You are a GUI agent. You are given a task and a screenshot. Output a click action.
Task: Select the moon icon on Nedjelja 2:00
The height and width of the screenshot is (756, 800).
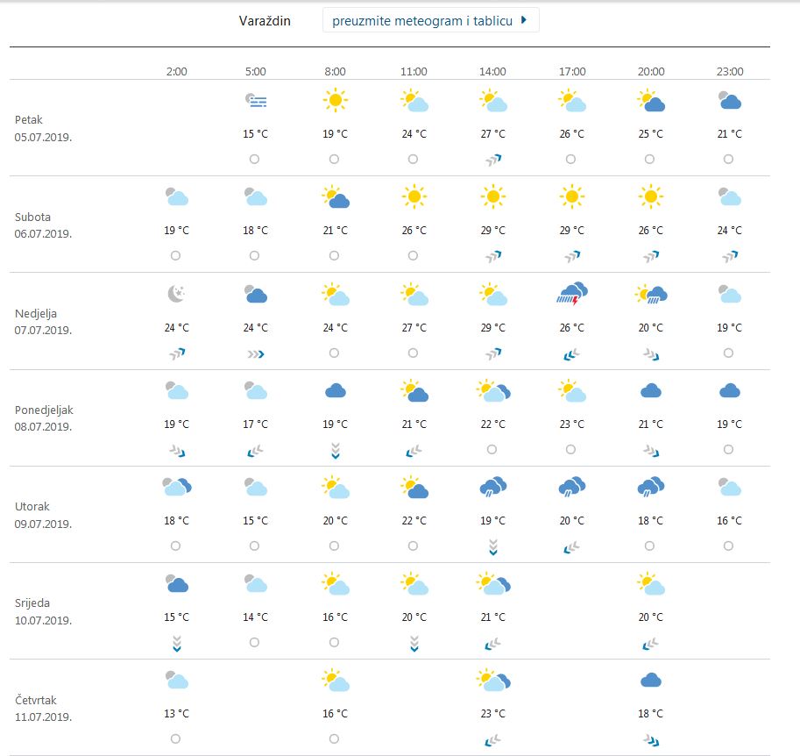point(175,294)
